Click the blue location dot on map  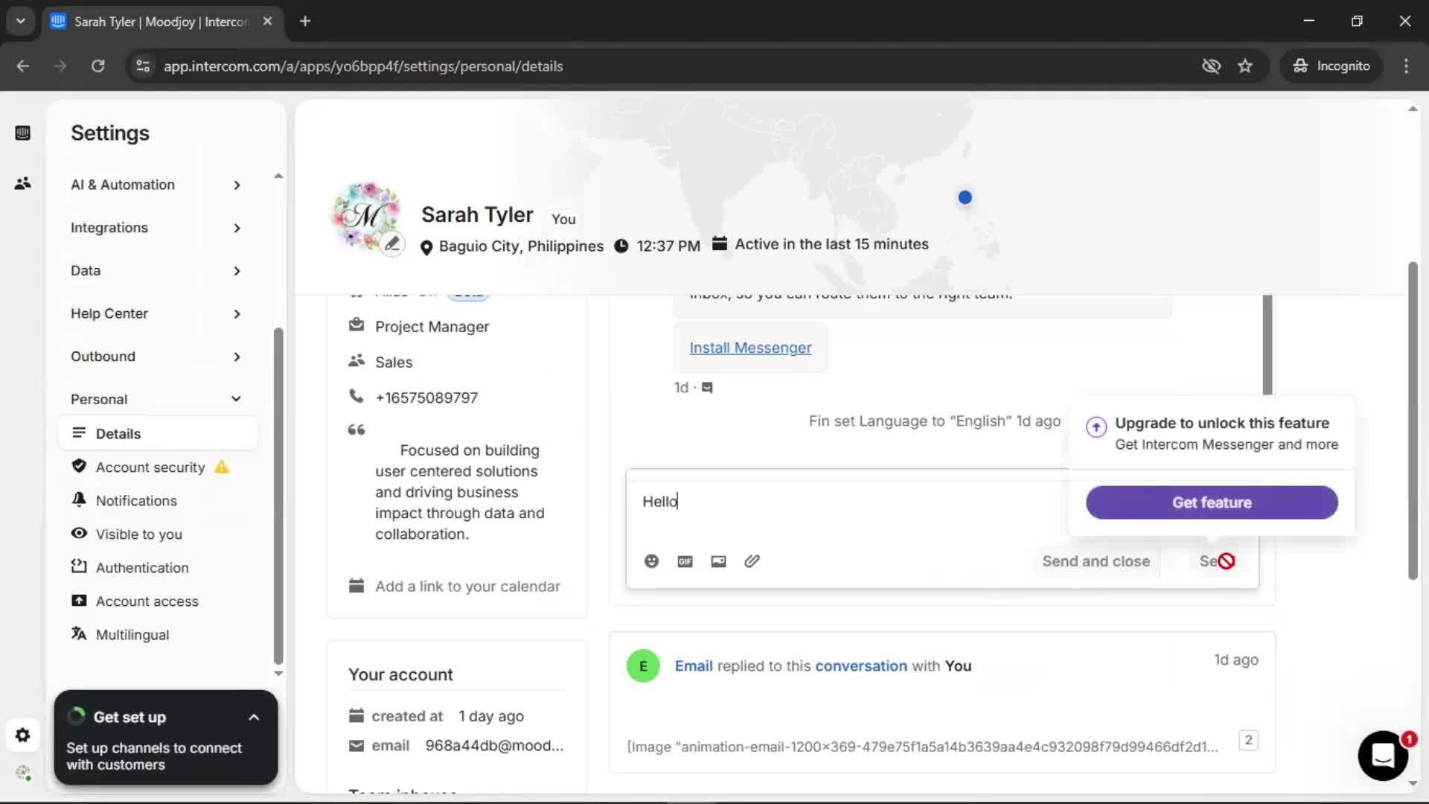(965, 197)
